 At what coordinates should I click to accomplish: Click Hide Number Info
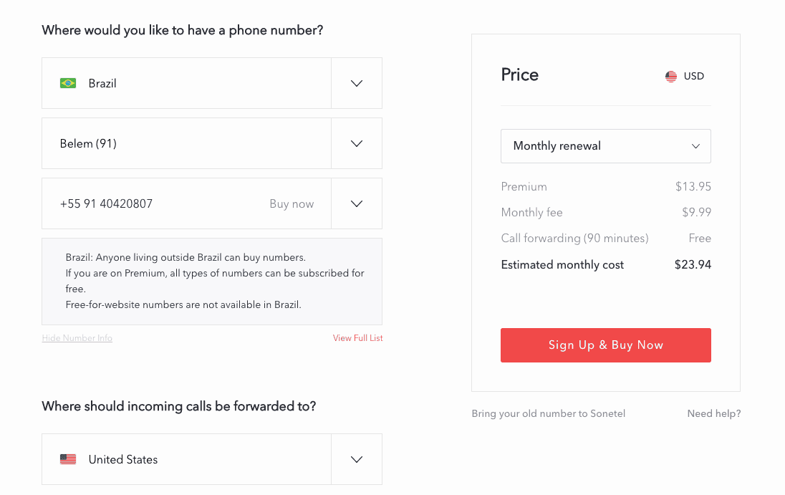(77, 337)
